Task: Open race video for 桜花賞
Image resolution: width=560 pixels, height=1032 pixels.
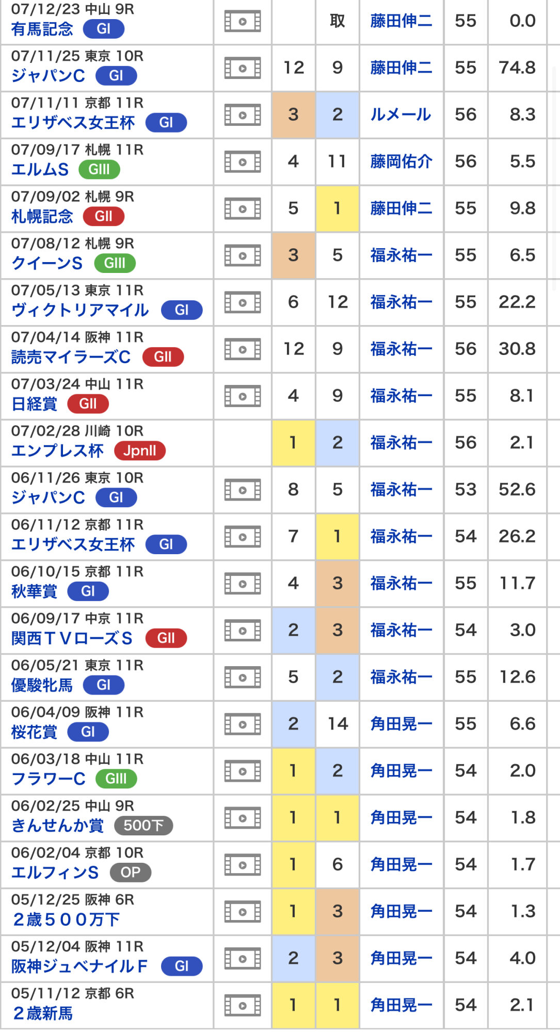Action: pos(243,724)
